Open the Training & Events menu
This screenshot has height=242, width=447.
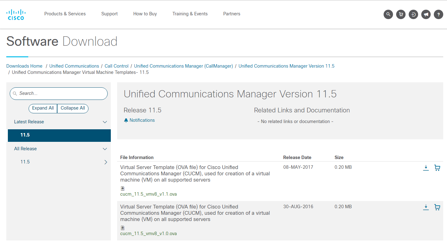click(190, 14)
